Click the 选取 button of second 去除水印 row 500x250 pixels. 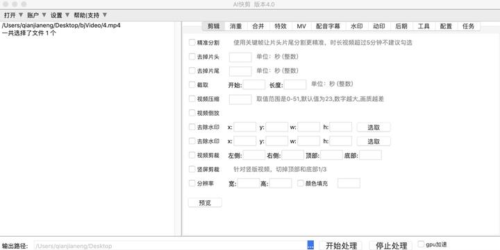tap(374, 141)
